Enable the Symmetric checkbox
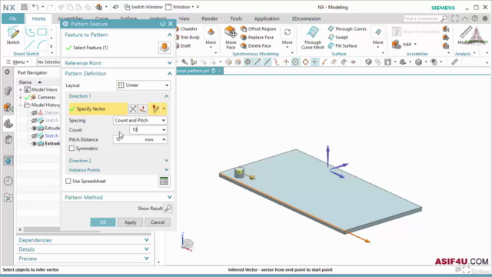This screenshot has height=277, width=492. tap(71, 149)
